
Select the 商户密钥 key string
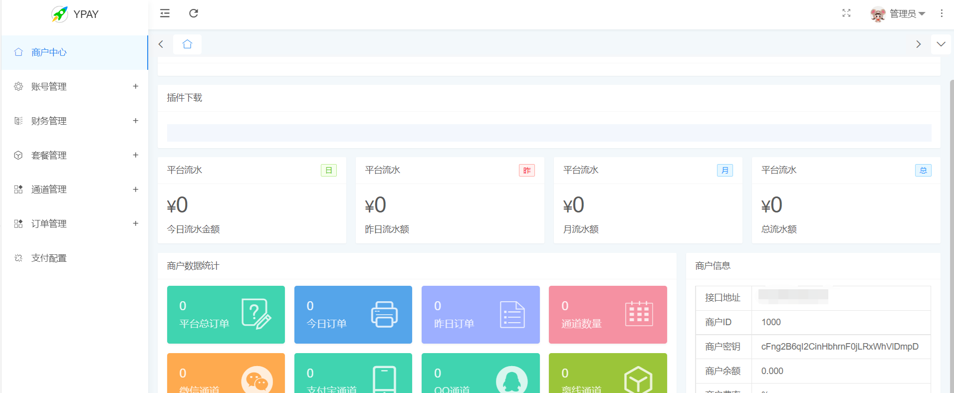pos(840,347)
